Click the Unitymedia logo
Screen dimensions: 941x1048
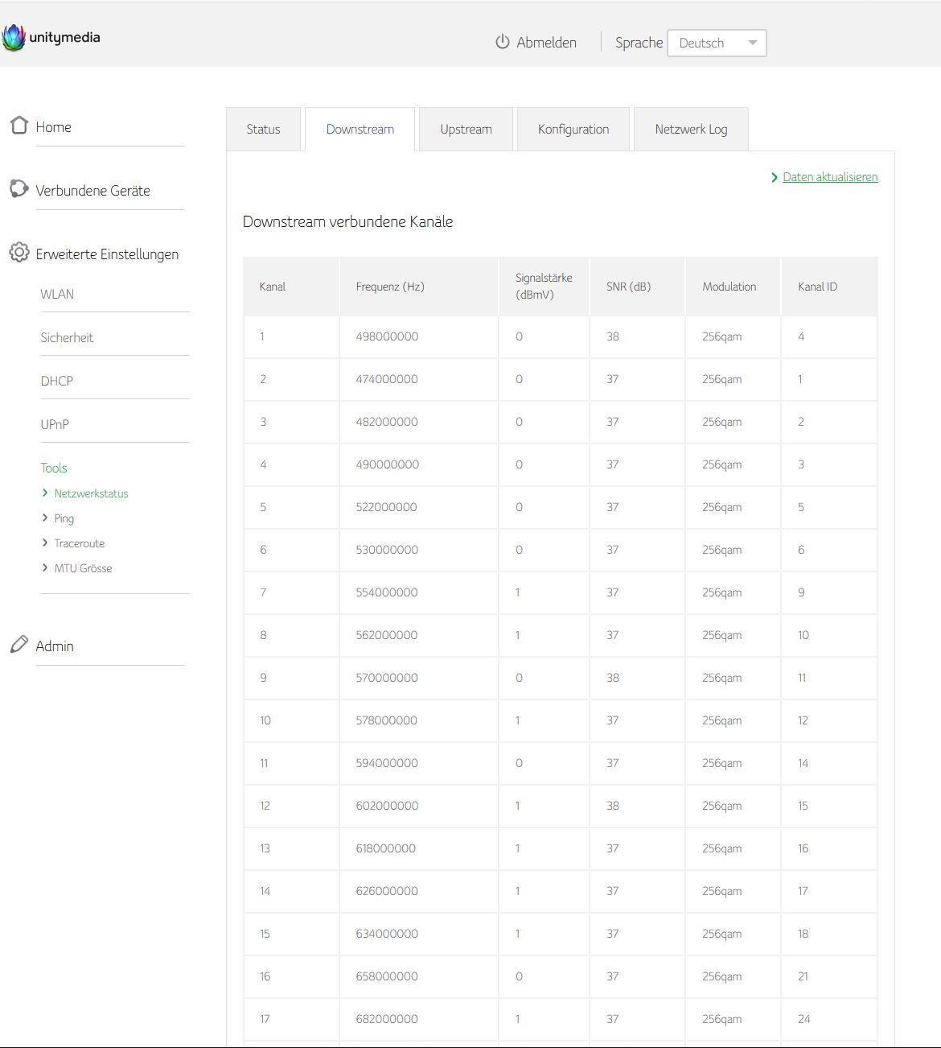click(x=51, y=38)
